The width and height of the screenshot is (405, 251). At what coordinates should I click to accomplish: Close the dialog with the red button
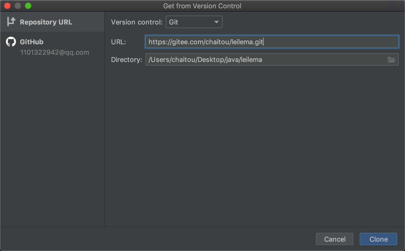pos(7,5)
